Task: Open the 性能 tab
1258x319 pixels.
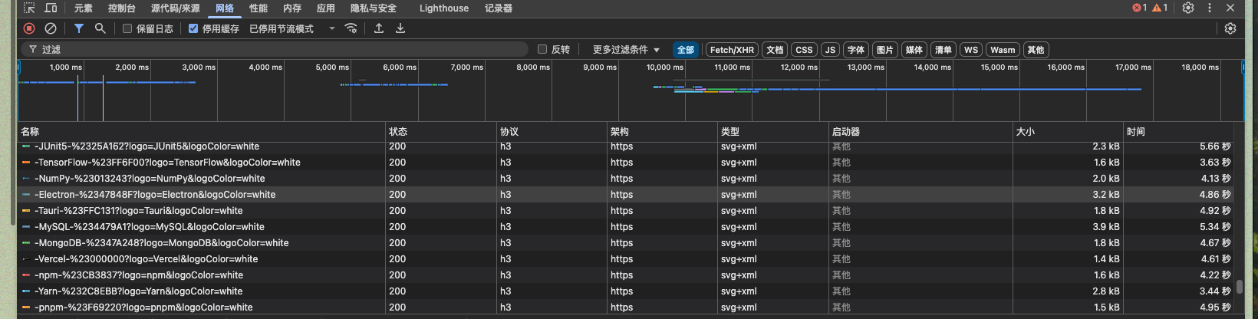Action: pos(259,8)
